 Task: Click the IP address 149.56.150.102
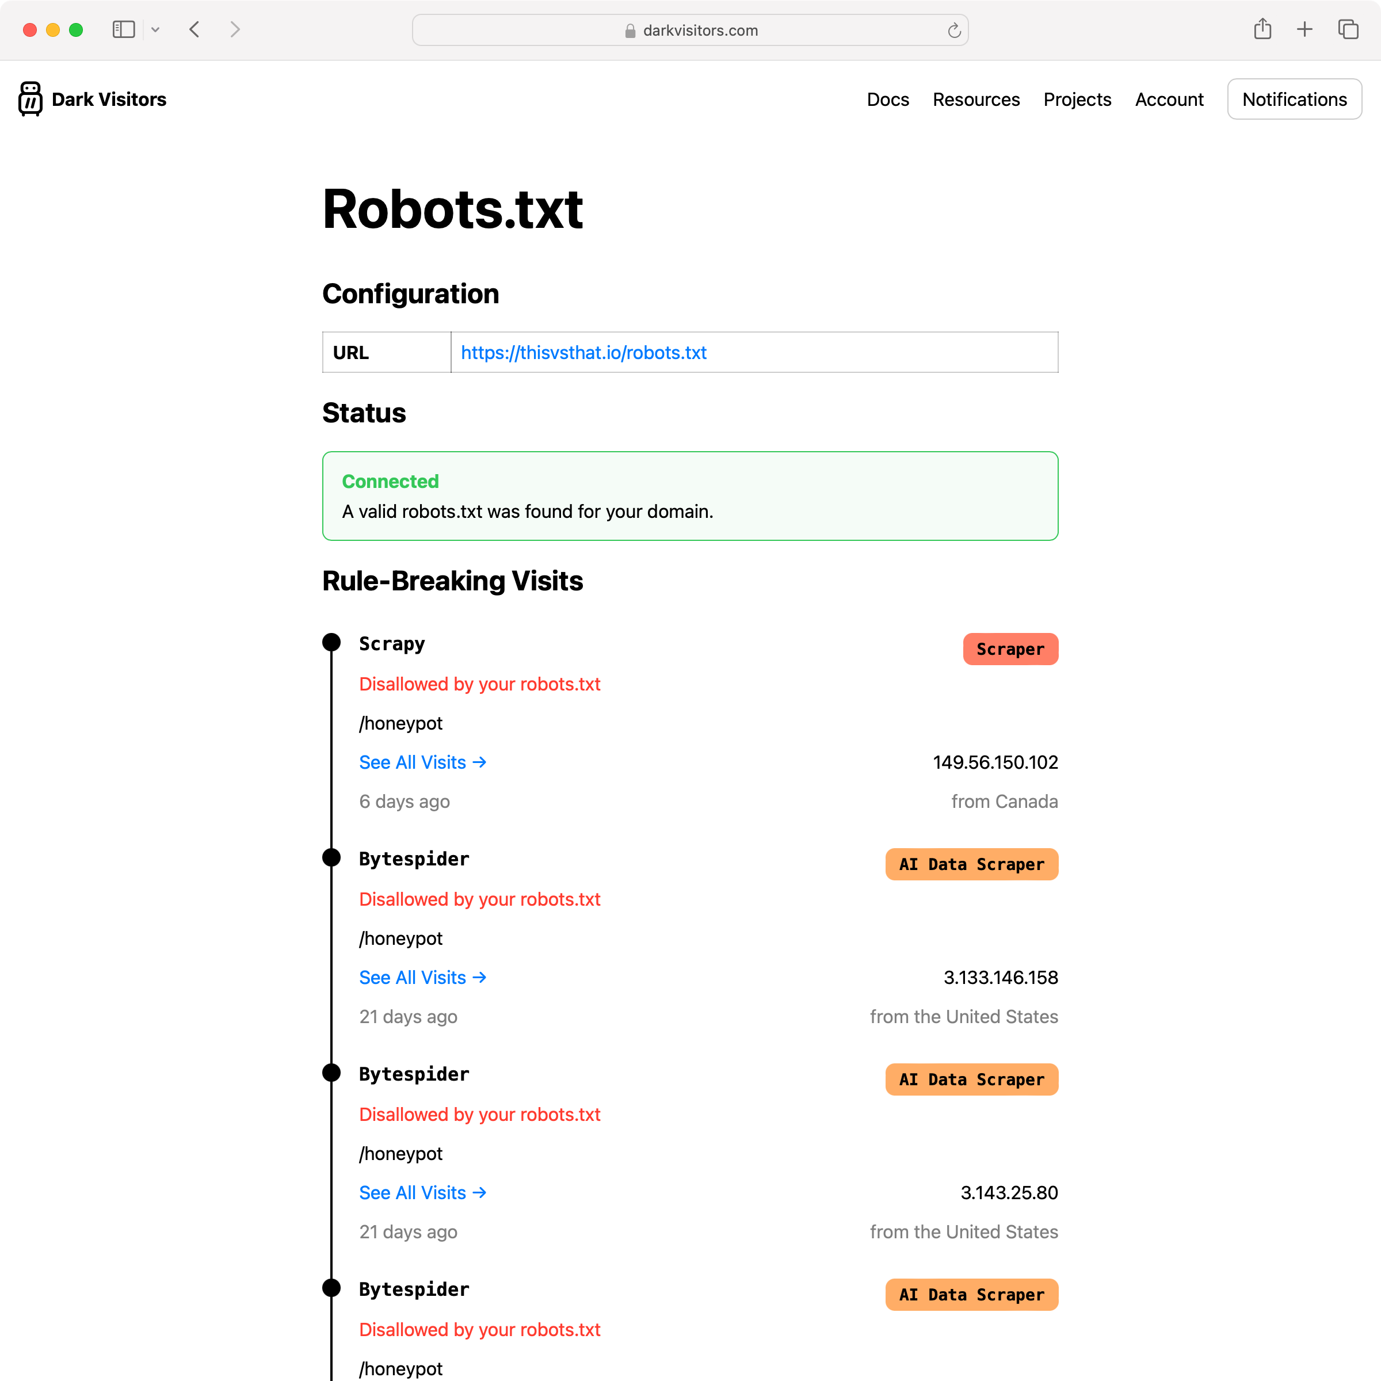point(995,762)
